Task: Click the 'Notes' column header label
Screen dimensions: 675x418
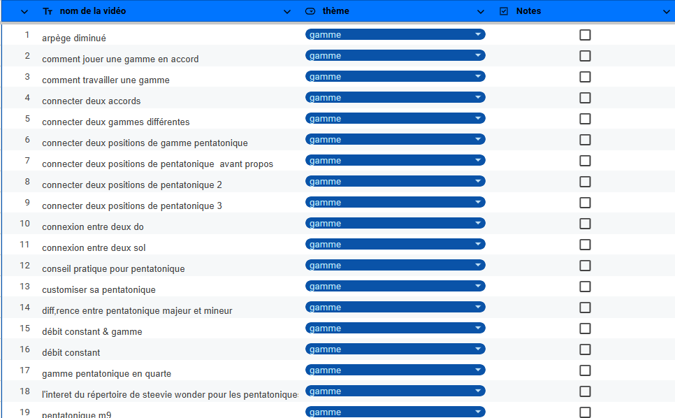Action: [528, 11]
